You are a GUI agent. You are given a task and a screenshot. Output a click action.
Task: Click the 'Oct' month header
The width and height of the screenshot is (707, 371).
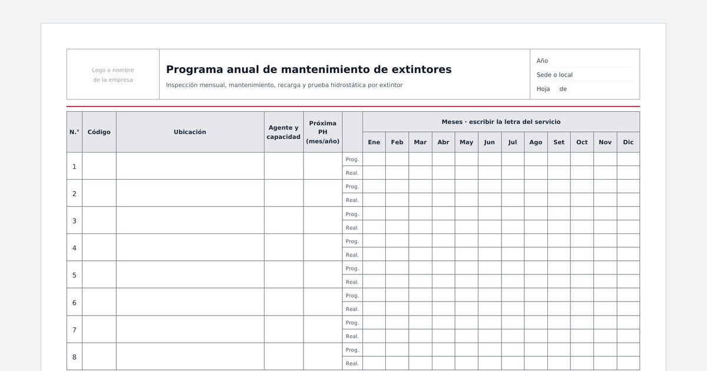tap(582, 142)
